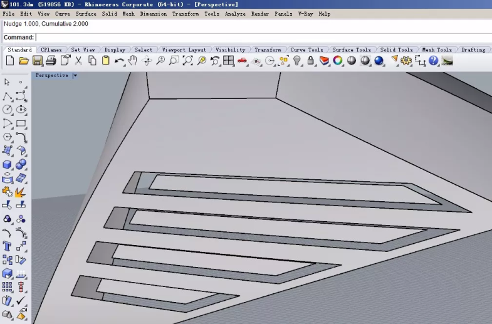
Task: Expand the V-Ray menu
Action: point(305,14)
